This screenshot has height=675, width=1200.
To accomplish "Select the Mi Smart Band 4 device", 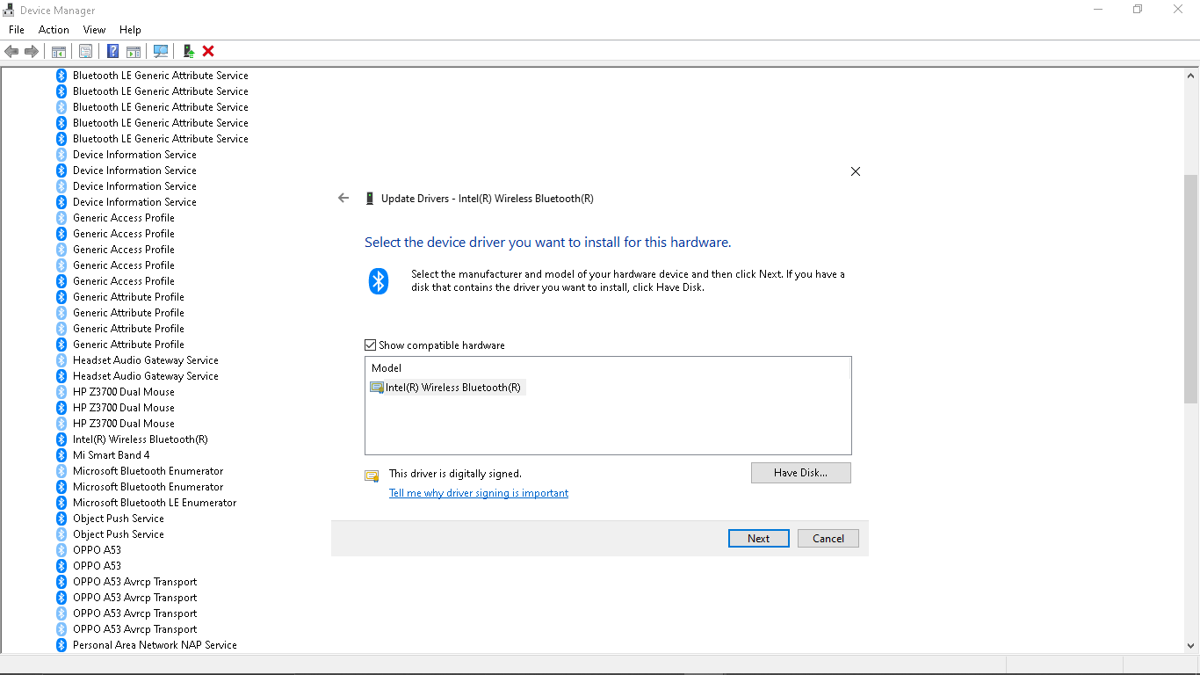I will pyautogui.click(x=111, y=454).
